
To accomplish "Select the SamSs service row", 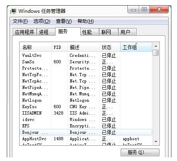I will [x=86, y=62].
